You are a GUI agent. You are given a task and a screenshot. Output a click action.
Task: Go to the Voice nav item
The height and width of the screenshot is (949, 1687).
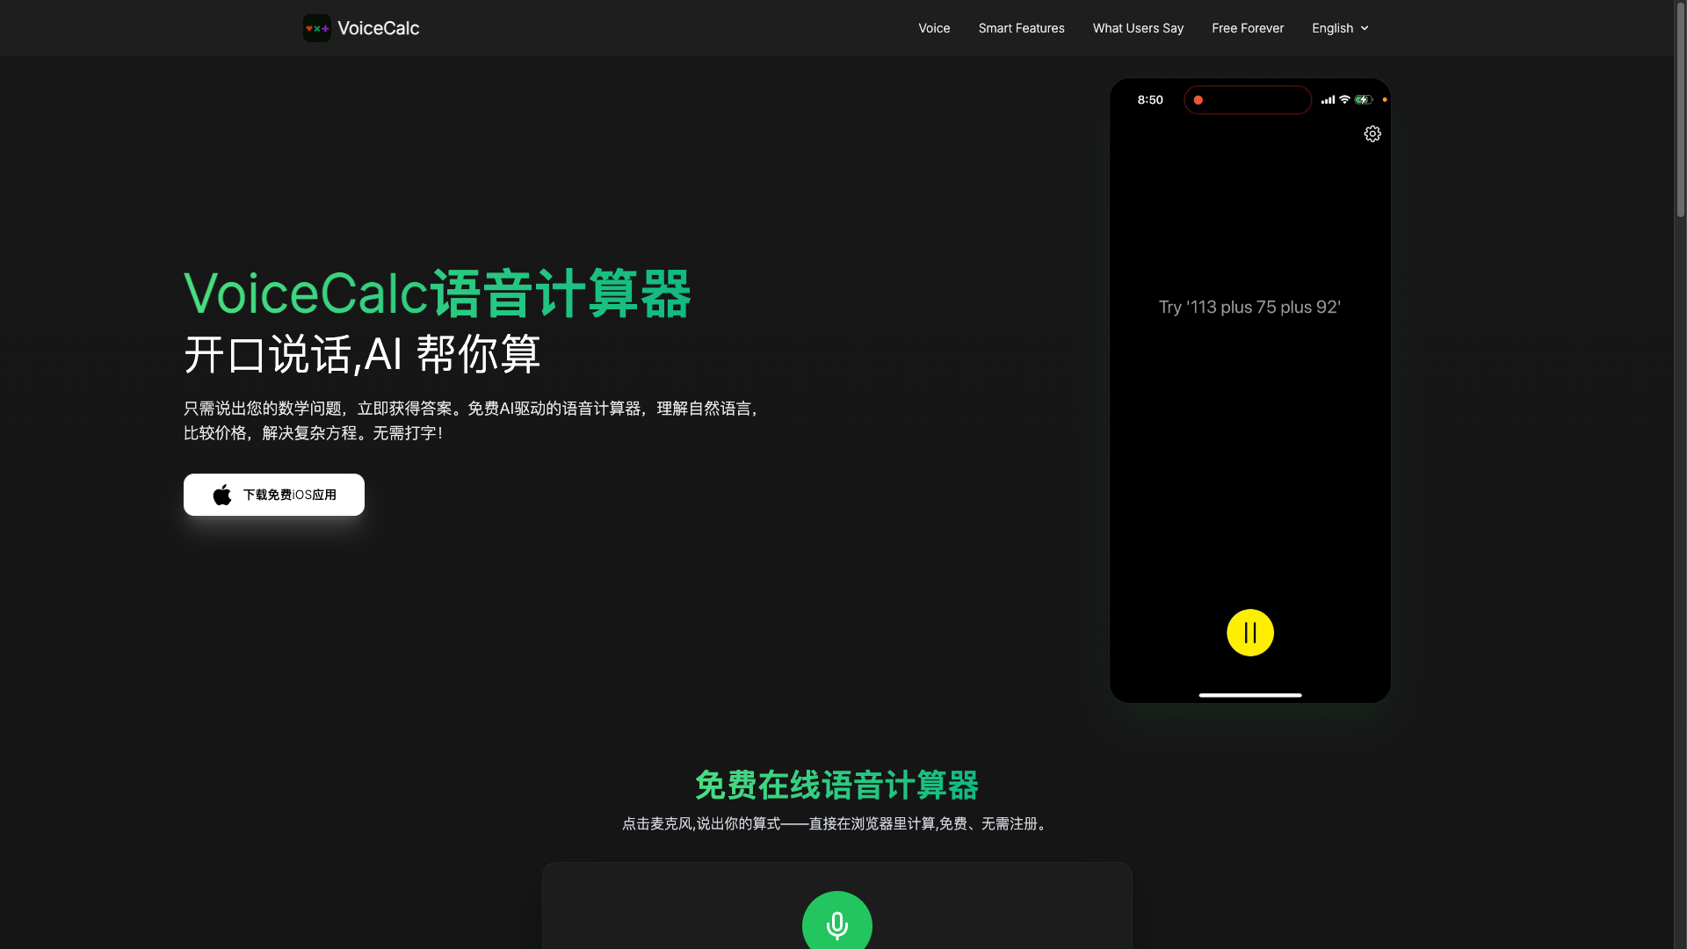(x=934, y=28)
